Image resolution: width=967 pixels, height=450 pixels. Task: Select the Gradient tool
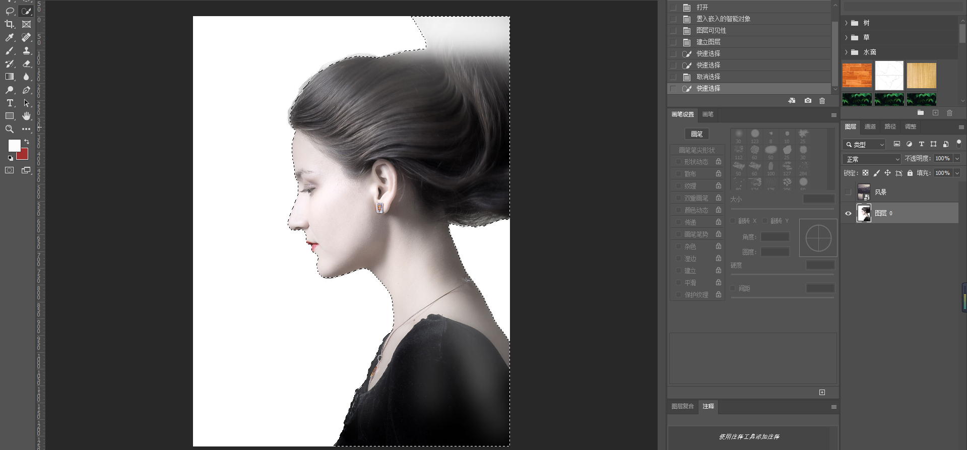pos(10,77)
